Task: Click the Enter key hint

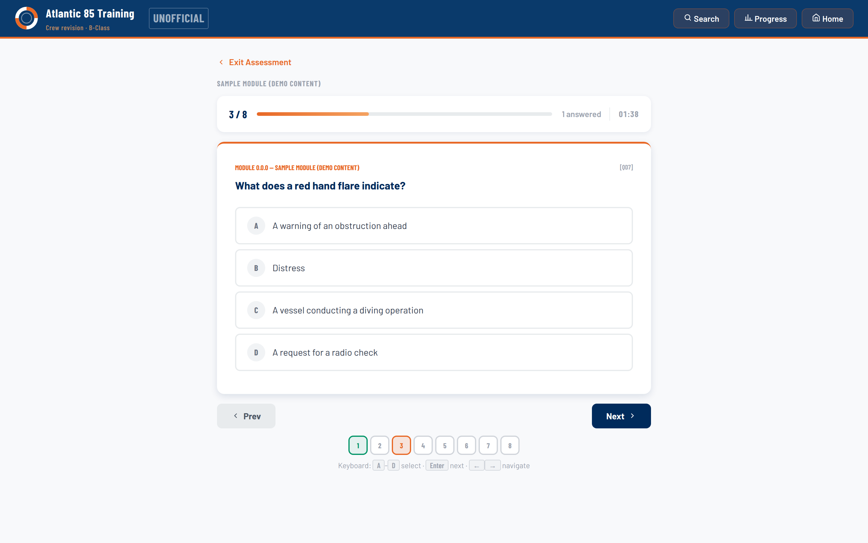Action: 437,465
